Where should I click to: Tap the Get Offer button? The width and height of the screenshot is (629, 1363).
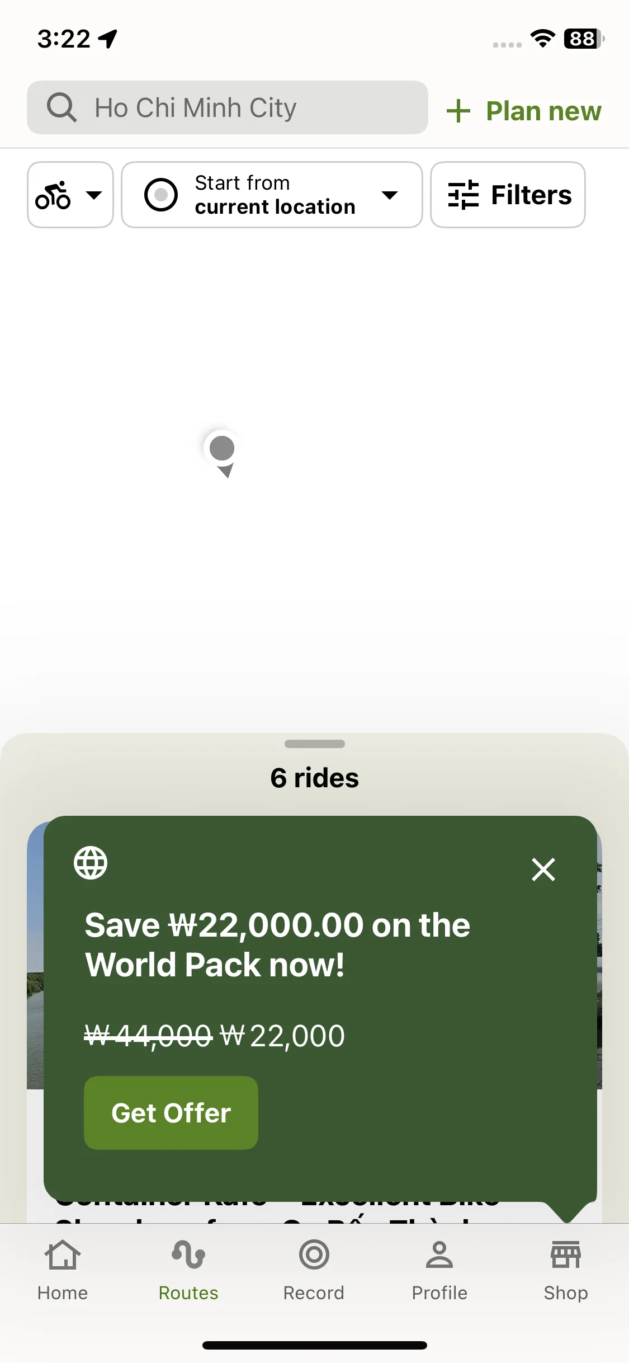171,1113
